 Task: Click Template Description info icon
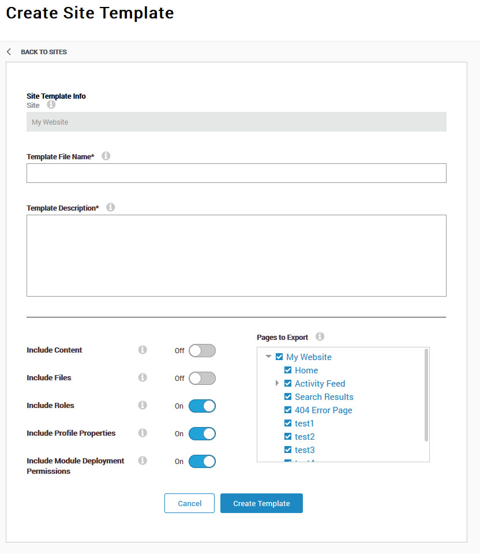pos(111,207)
